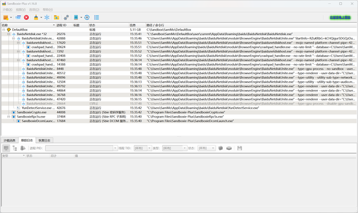
Task: Select the YunDetectService.exe process row
Action: [x=179, y=108]
